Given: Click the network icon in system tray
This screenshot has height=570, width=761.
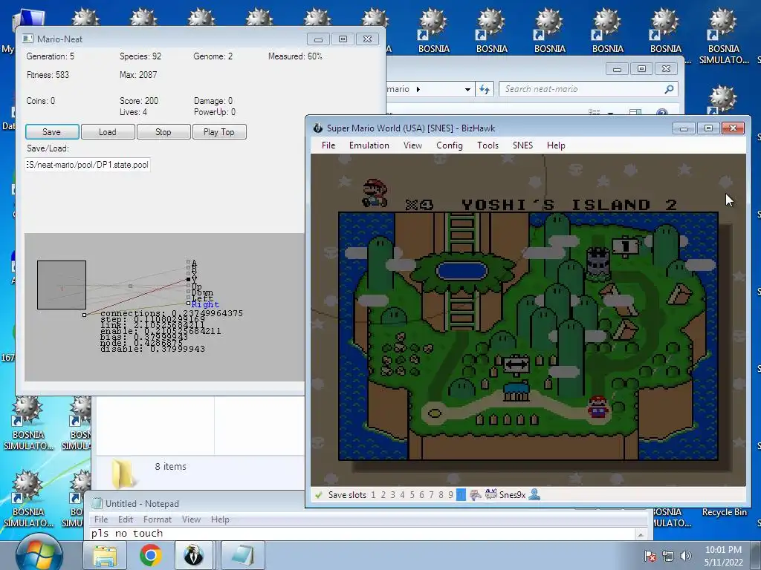Looking at the screenshot, I should [668, 556].
